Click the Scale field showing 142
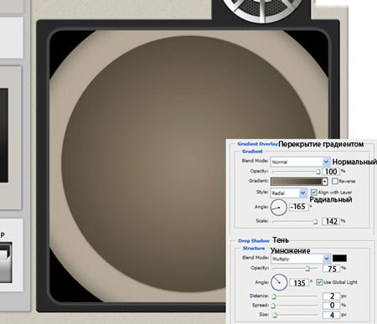This screenshot has height=324, width=377. pos(331,222)
